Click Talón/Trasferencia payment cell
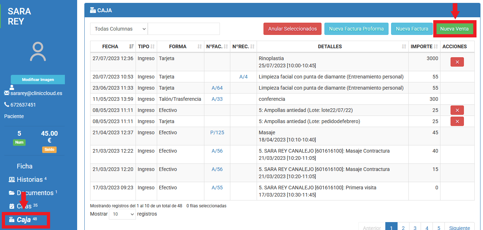The image size is (483, 230). tap(180, 99)
